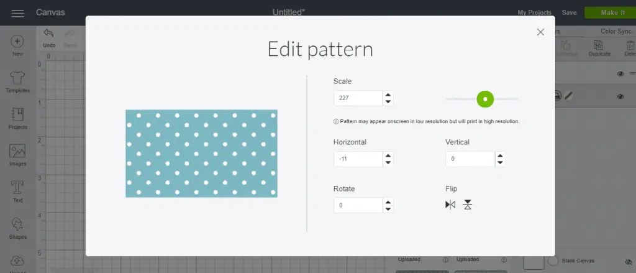636x273 pixels.
Task: Toggle visibility of the selected layer
Action: [620, 96]
